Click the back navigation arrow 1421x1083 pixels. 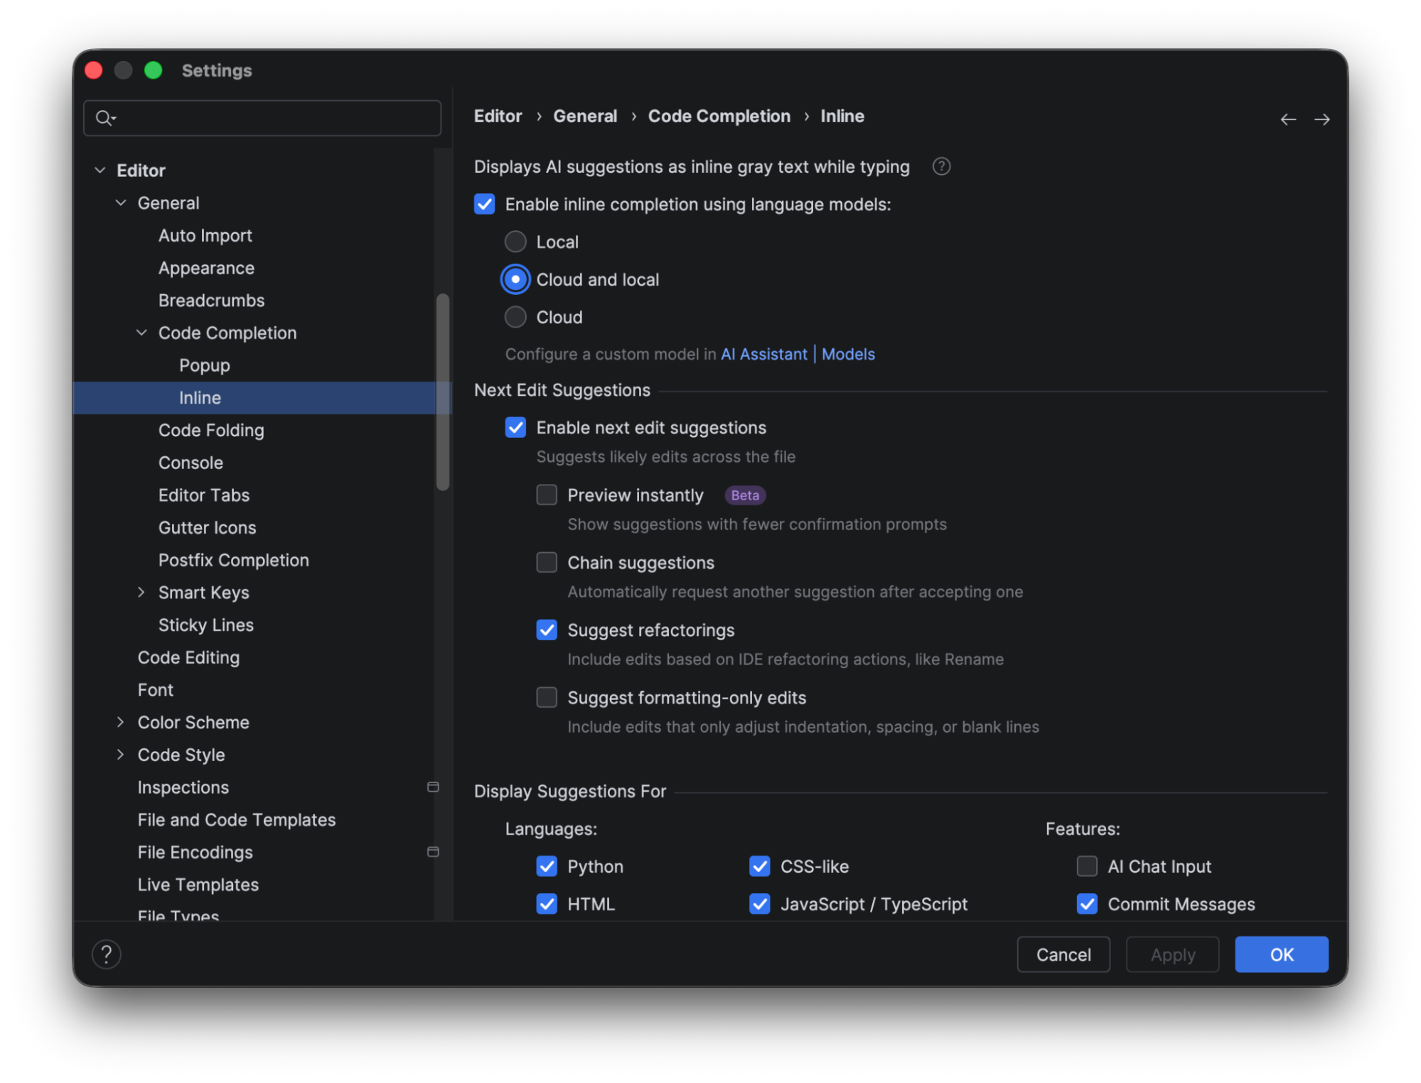[1287, 119]
